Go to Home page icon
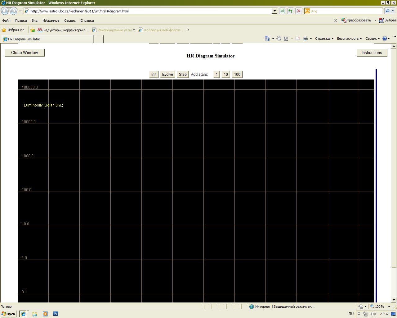397x318 pixels. [x=267, y=39]
